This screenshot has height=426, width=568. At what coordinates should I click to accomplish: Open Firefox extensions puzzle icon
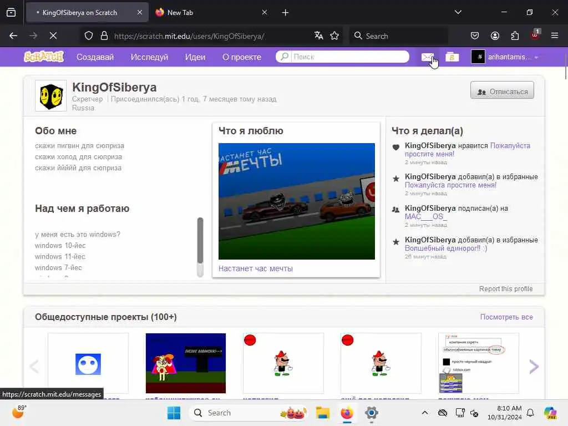515,35
